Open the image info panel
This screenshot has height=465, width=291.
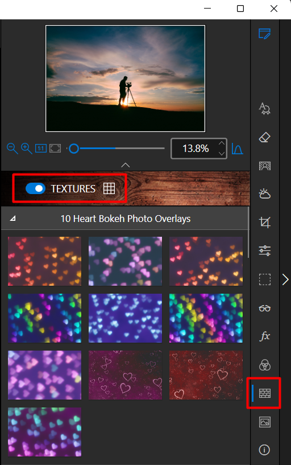point(264,450)
